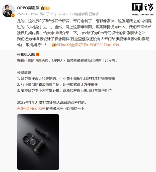The width and height of the screenshot is (156, 172).
Task: Open #OPPO Find X9# hashtag in quoted post
Action: click(31, 108)
